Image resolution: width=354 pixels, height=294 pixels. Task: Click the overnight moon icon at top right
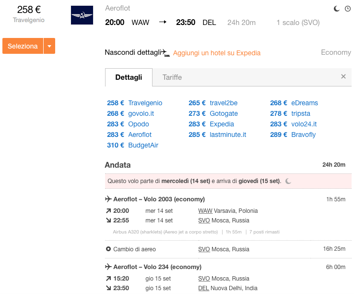(337, 9)
